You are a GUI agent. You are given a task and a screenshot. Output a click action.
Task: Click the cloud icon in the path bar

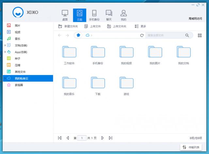coord(88,35)
